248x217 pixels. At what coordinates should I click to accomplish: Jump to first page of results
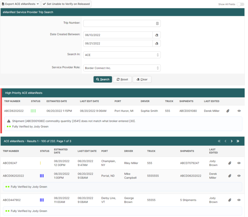219,141
